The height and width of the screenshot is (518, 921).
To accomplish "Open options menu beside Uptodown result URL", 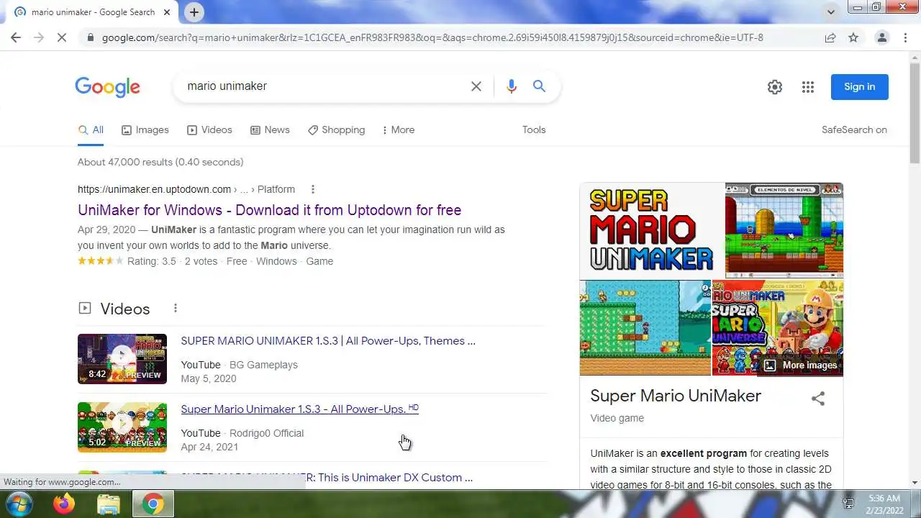I will [312, 189].
